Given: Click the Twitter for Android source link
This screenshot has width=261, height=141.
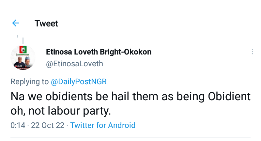Looking at the screenshot, I should [103, 125].
